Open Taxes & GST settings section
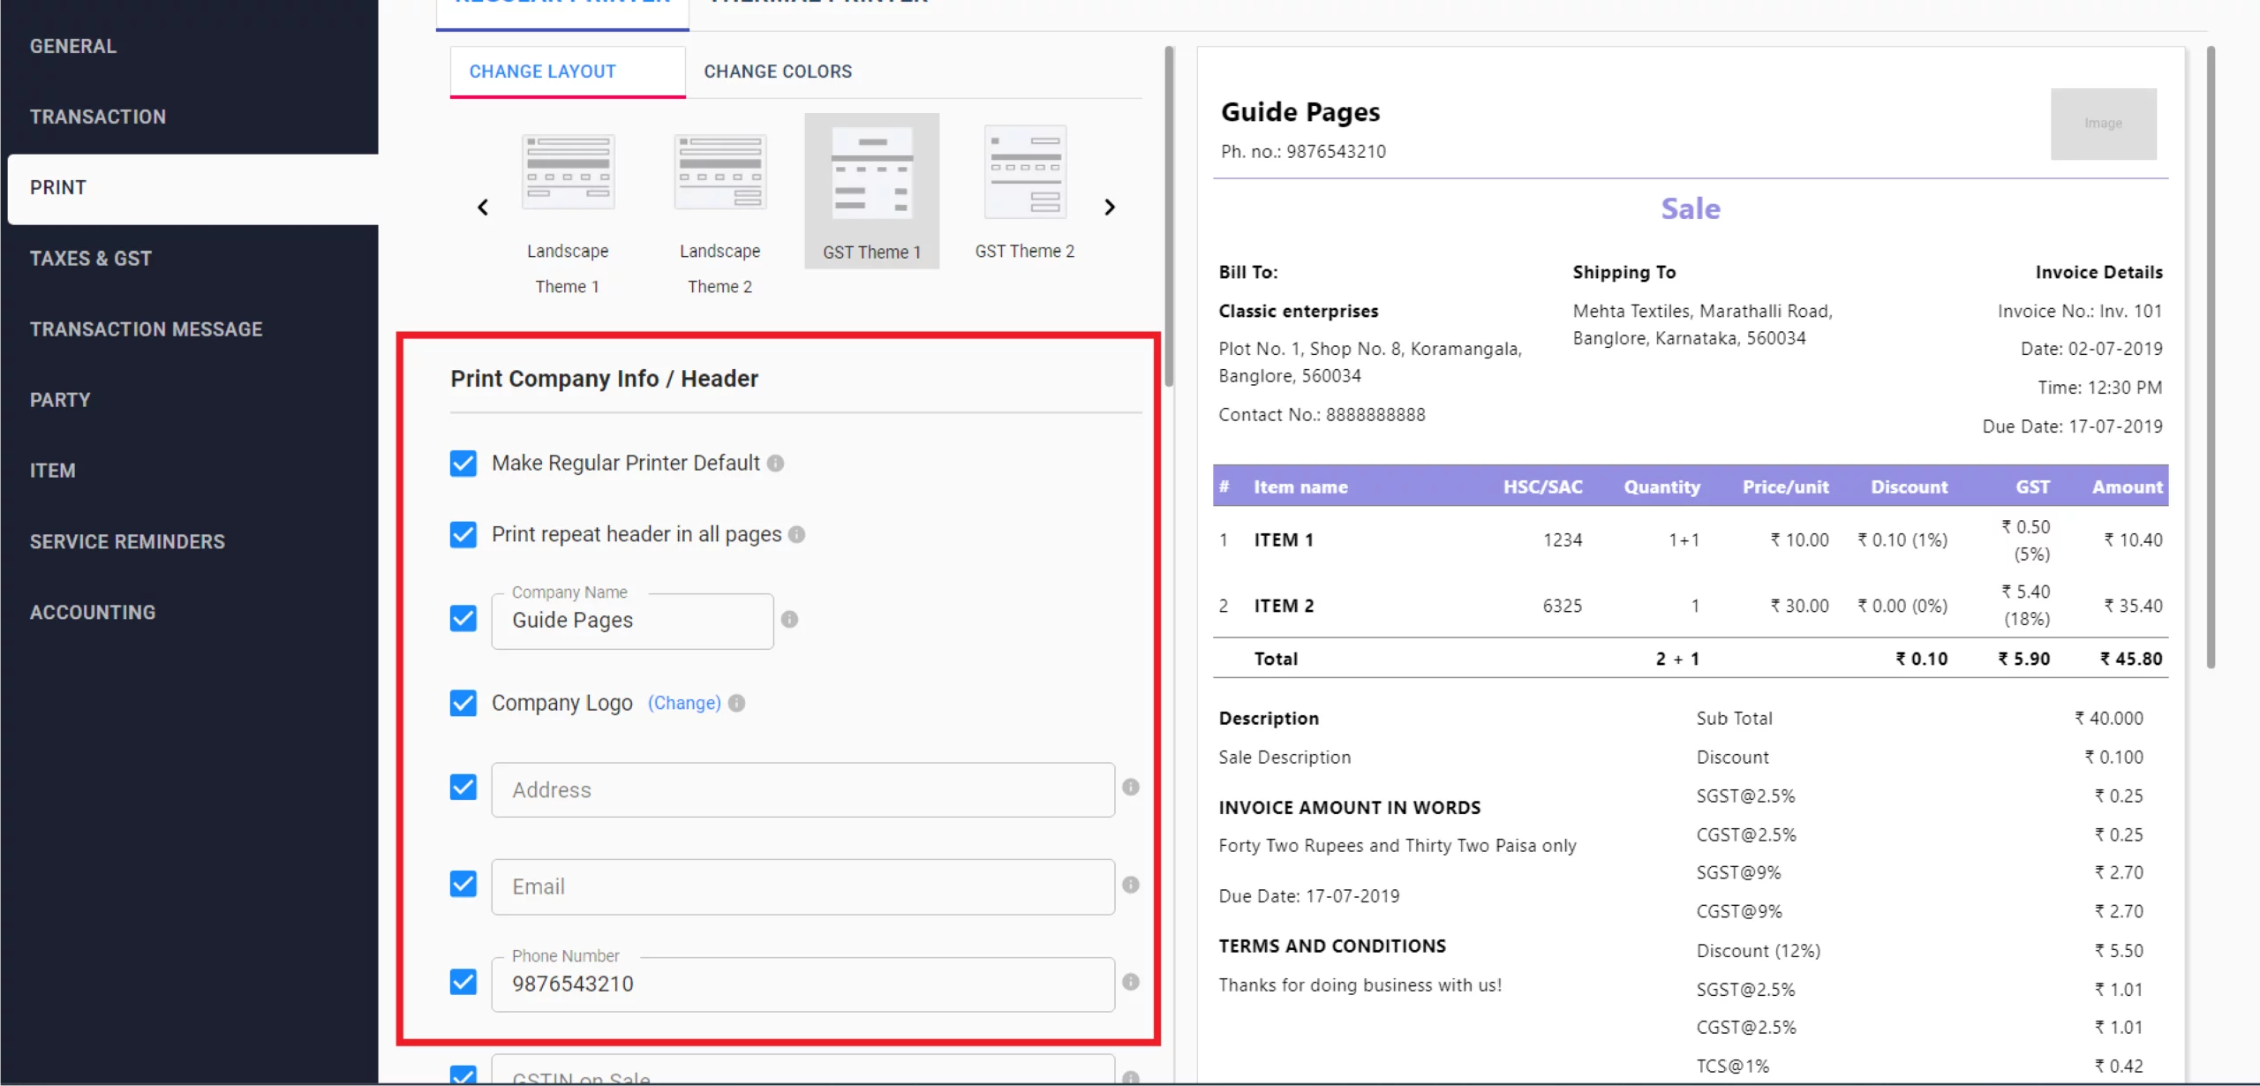Image resolution: width=2260 pixels, height=1086 pixels. (x=91, y=259)
